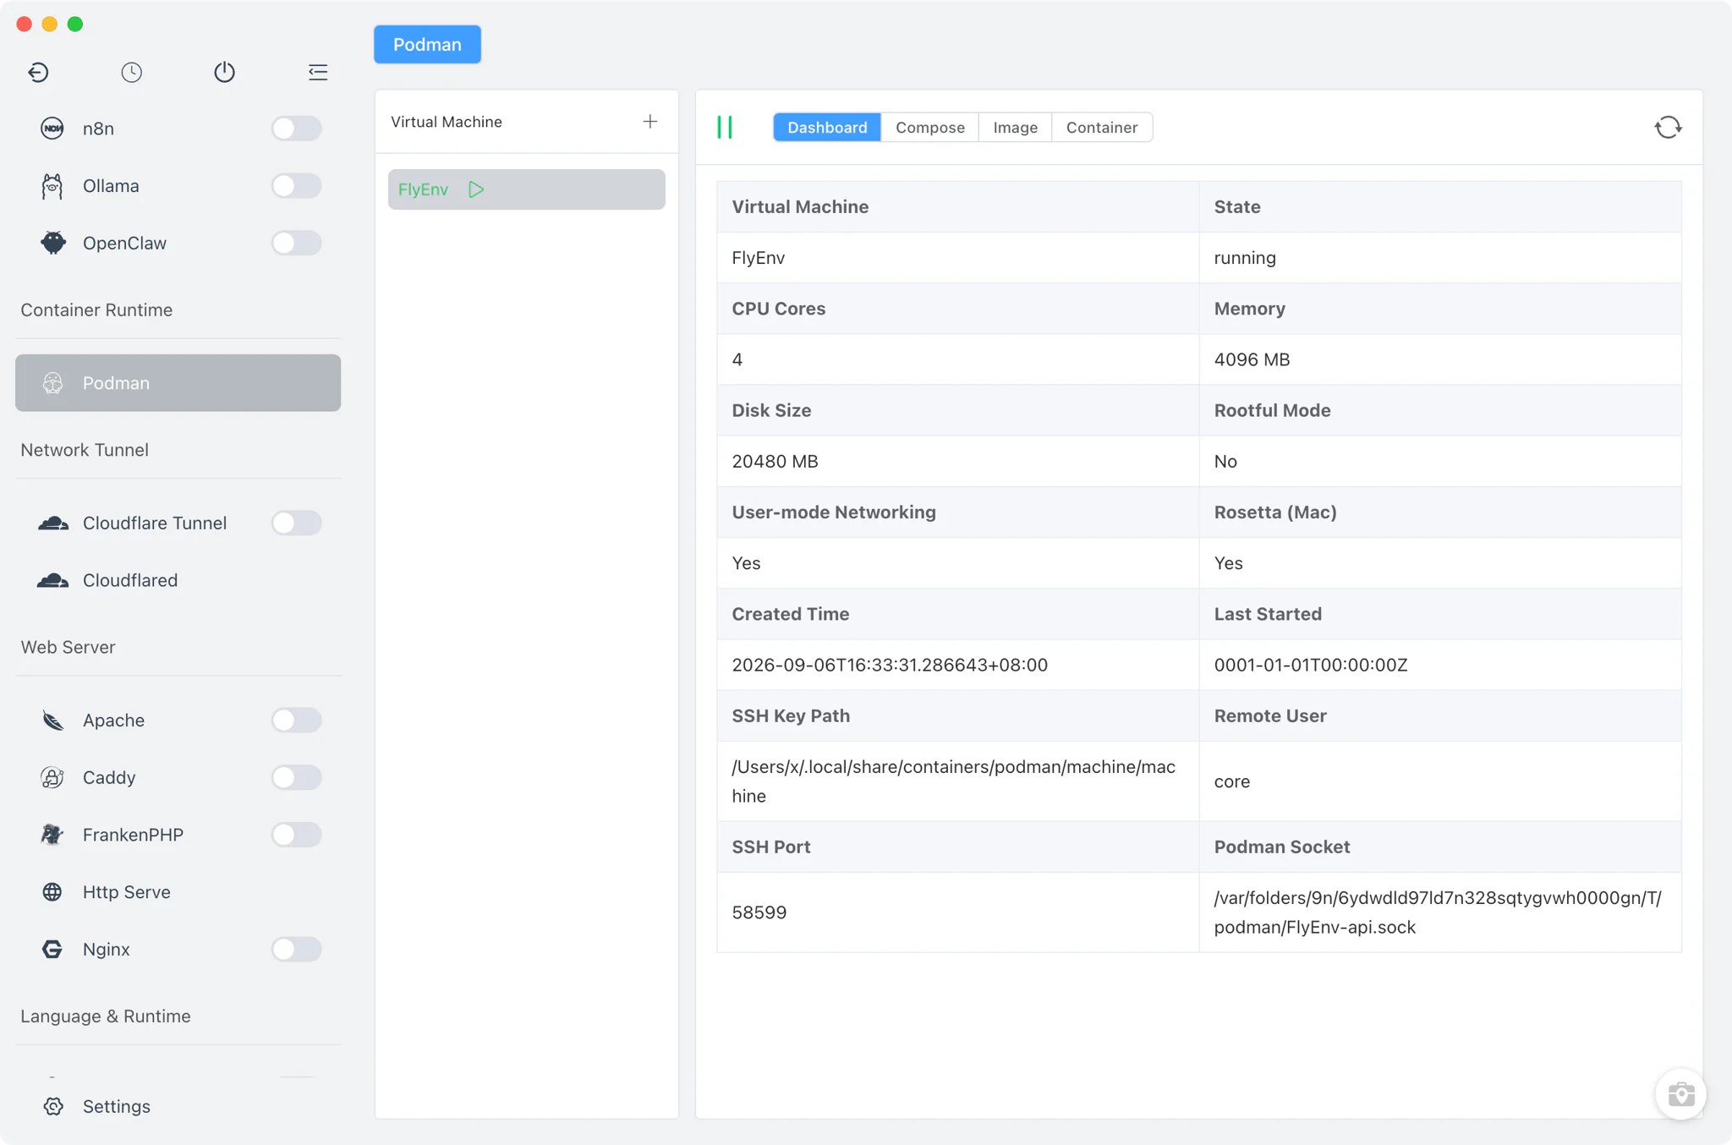1732x1145 pixels.
Task: Enable the Apache server switch
Action: tap(296, 720)
